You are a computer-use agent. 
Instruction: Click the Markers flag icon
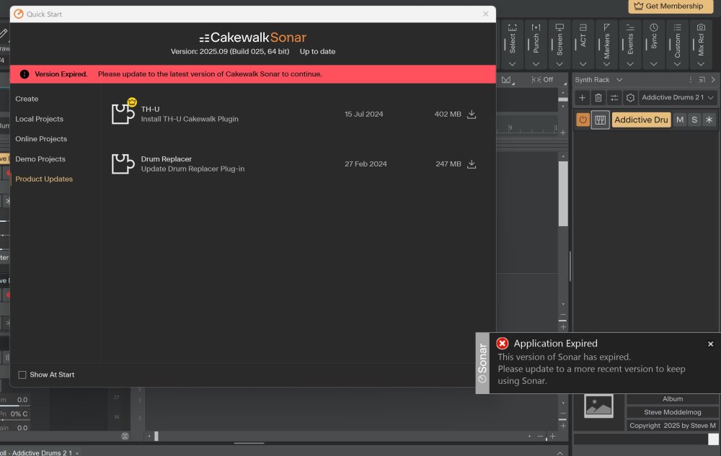[x=606, y=27]
